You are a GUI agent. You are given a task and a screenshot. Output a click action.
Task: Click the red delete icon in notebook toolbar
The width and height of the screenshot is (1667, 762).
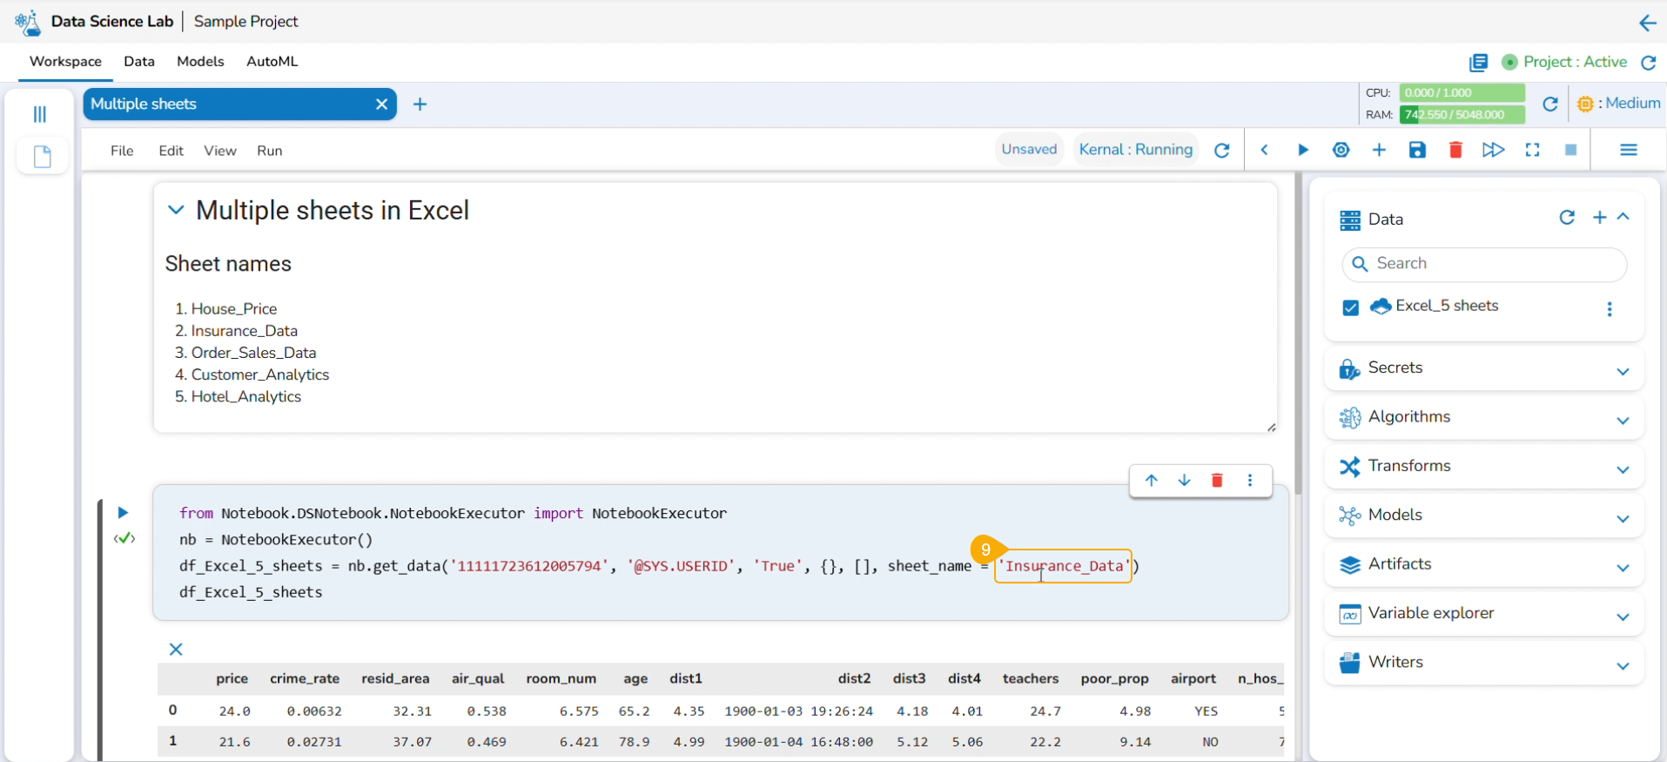coord(1455,150)
